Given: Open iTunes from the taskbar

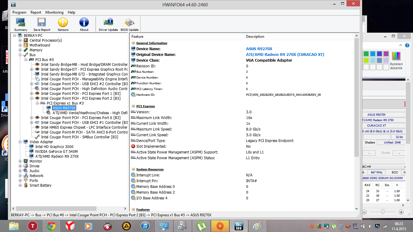Looking at the screenshot, I should click(x=145, y=226).
